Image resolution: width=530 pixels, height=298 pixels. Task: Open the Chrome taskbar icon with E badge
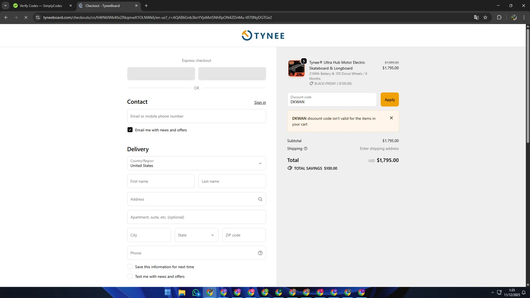[265, 292]
